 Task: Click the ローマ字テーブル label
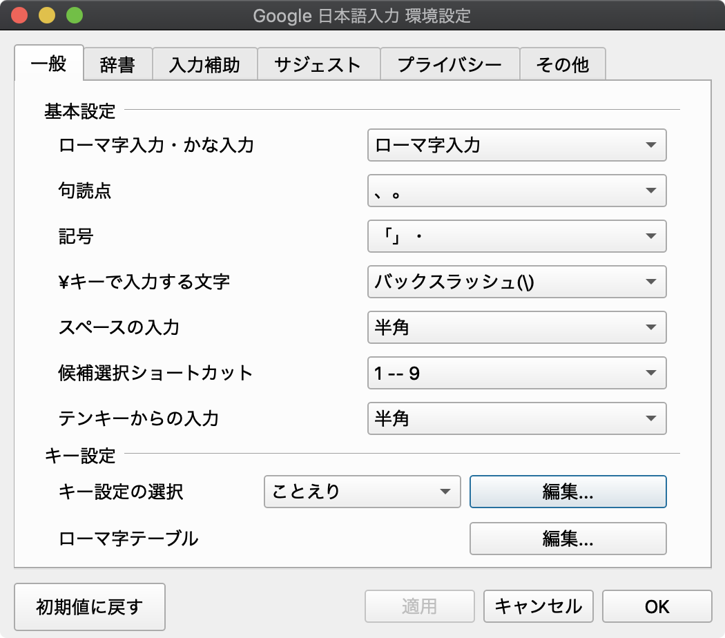pos(128,539)
